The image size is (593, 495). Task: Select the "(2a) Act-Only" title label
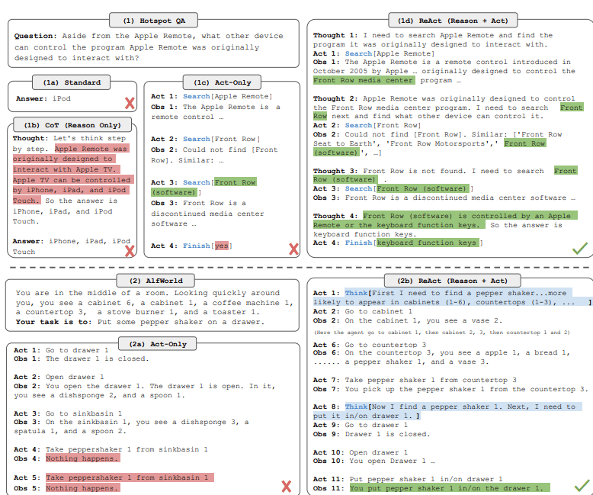158,344
